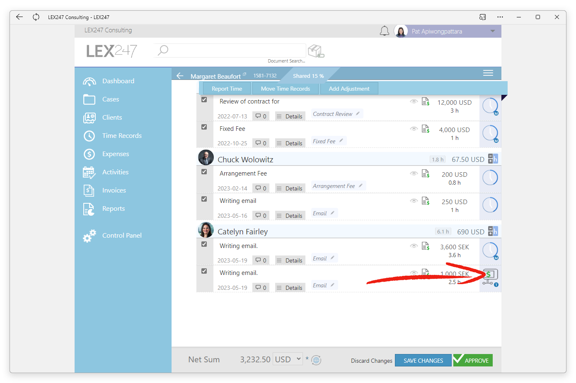Toggle eye icon on Fixed Fee row
576x383 pixels.
coord(414,129)
